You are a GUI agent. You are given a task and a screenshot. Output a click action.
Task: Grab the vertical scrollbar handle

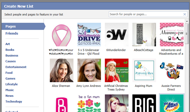tap(187, 34)
